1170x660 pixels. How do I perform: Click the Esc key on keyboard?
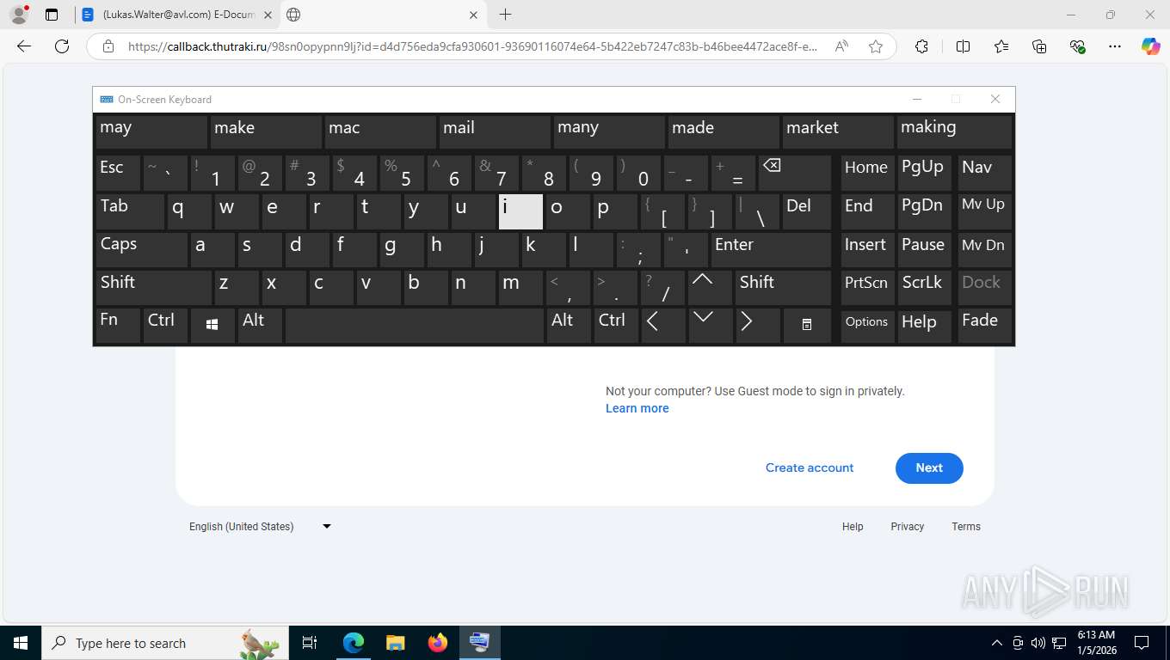(x=118, y=172)
